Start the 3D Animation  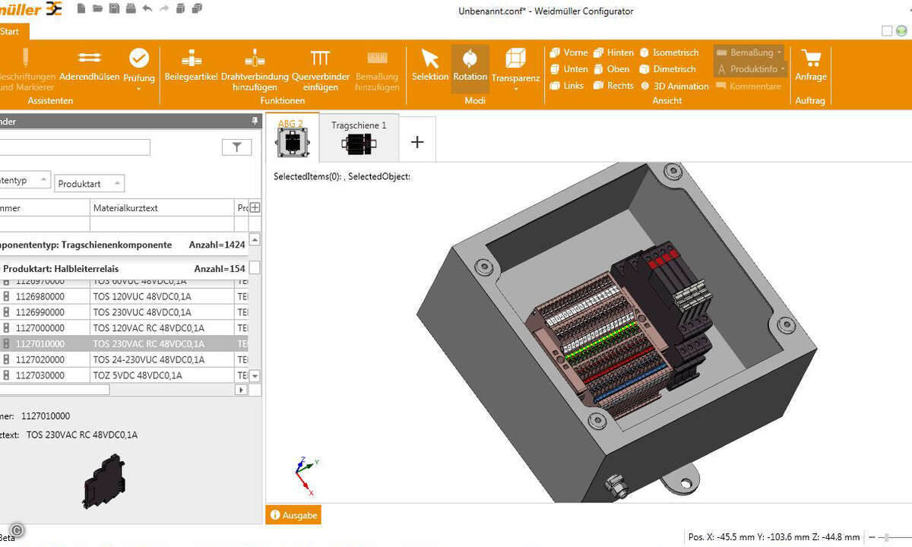click(674, 86)
